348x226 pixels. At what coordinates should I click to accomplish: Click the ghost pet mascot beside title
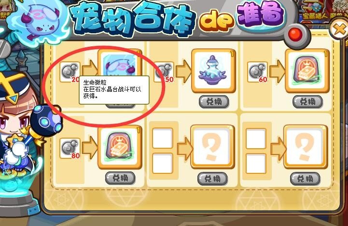point(39,22)
